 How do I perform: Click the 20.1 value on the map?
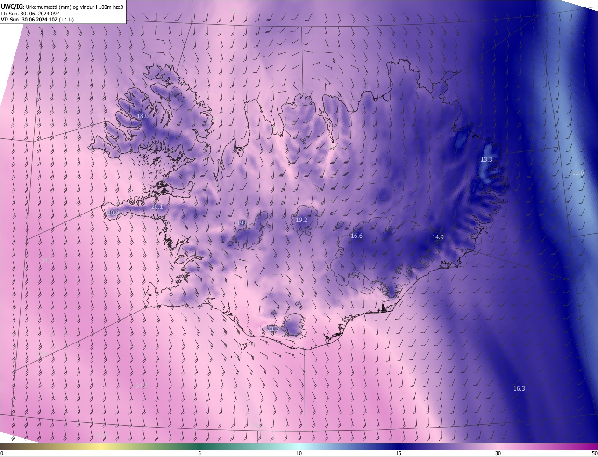(x=157, y=207)
